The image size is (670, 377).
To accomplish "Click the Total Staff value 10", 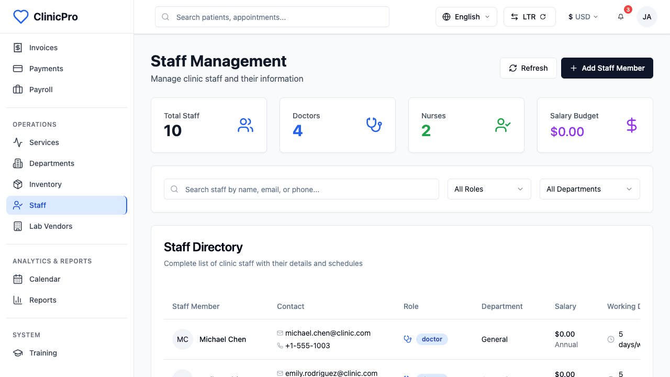I will [x=173, y=130].
